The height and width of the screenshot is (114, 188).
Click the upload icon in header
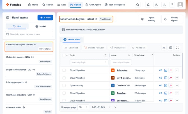click(x=164, y=5)
